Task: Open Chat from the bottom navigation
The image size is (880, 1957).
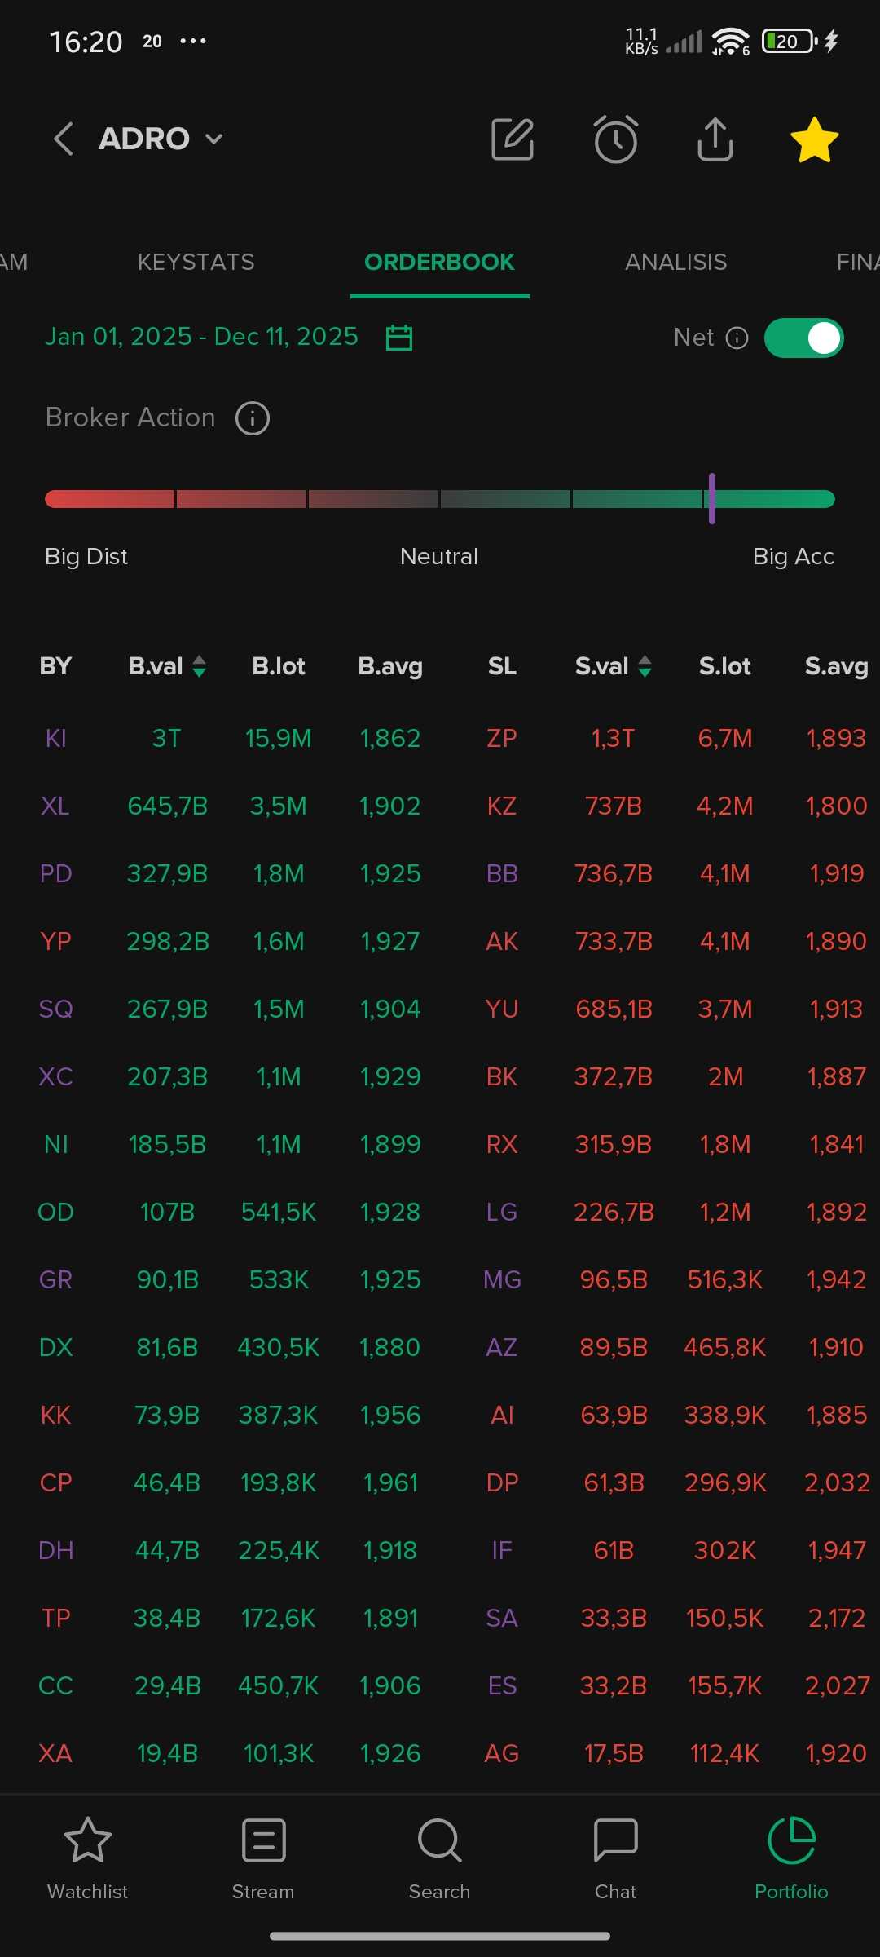Action: (x=615, y=1854)
